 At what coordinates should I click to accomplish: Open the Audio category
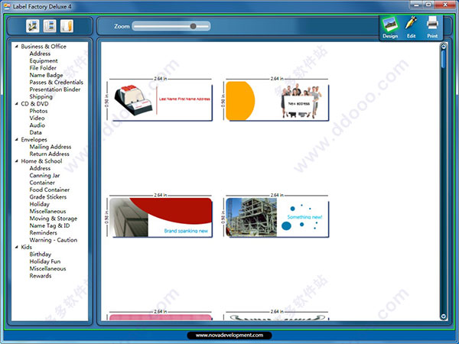pos(37,125)
